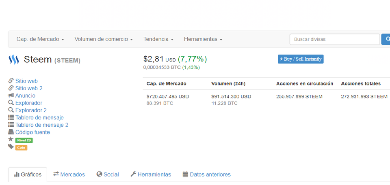Click the exchange arrows icon on Mercados tab
The width and height of the screenshot is (390, 185).
coord(56,174)
